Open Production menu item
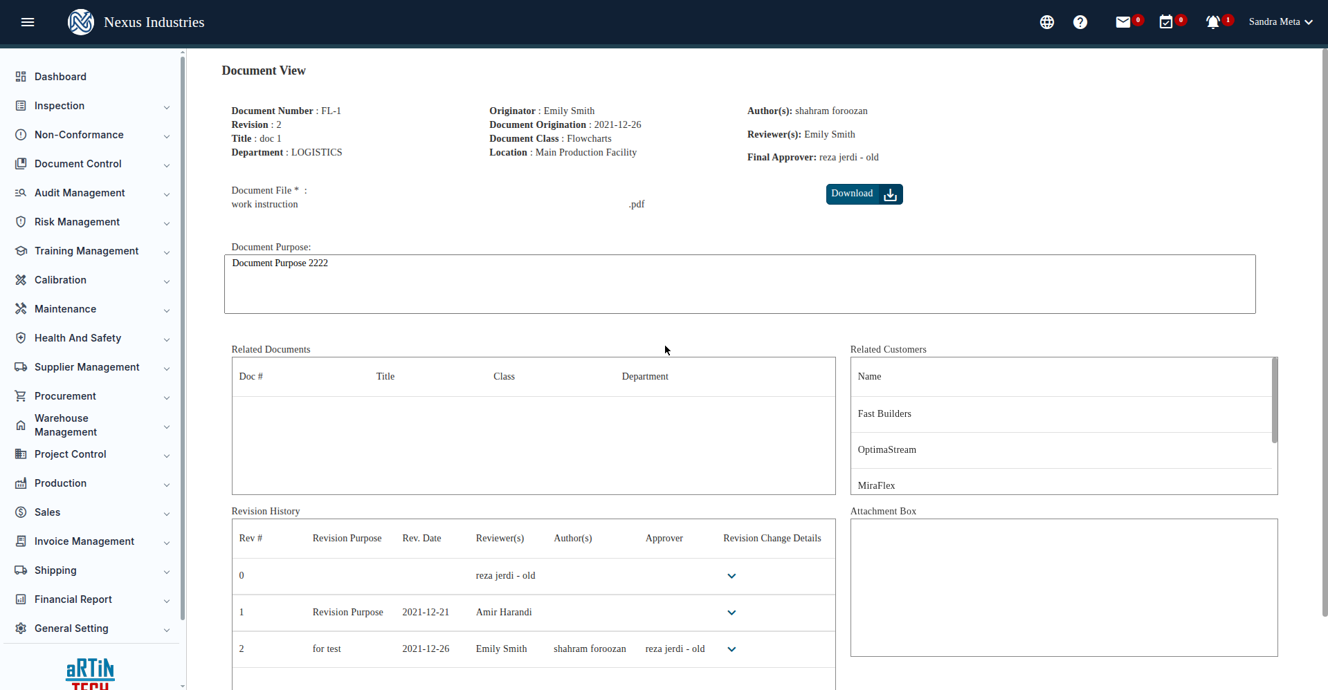 (92, 483)
